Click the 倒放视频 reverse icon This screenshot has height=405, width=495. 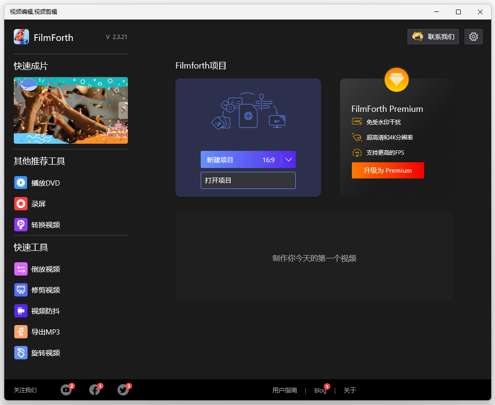tap(21, 269)
